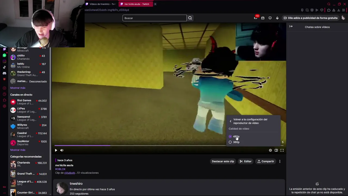Open the video player settings gear
This screenshot has height=196, width=348.
[x=270, y=150]
